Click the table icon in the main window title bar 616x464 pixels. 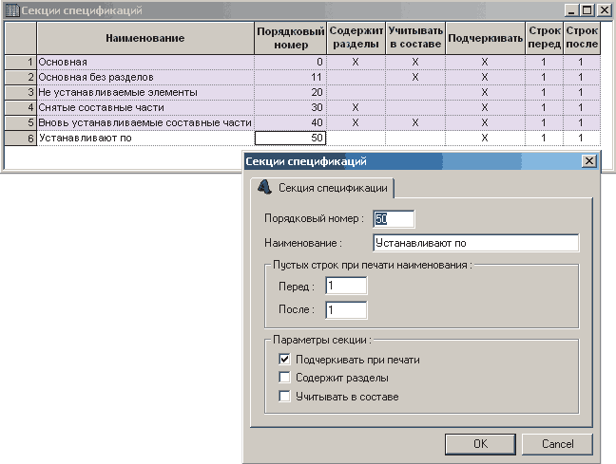coord(12,10)
